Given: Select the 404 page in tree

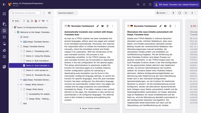Looking at the screenshot, I should (25, 103).
